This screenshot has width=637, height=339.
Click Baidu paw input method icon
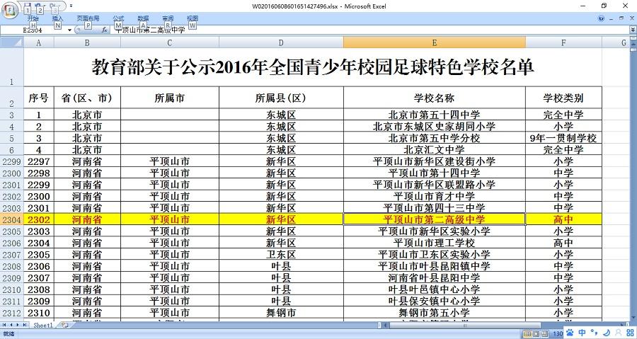[x=570, y=333]
